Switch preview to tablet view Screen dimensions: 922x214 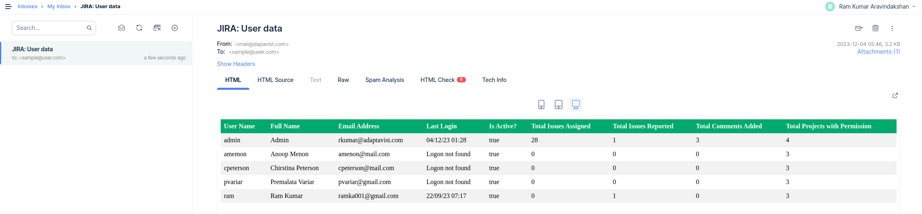pos(559,105)
